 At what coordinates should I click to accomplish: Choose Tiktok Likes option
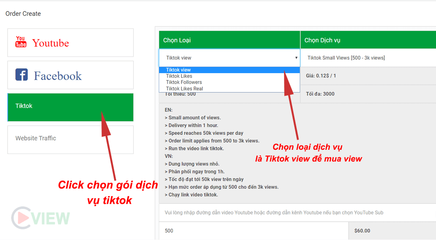coord(229,76)
